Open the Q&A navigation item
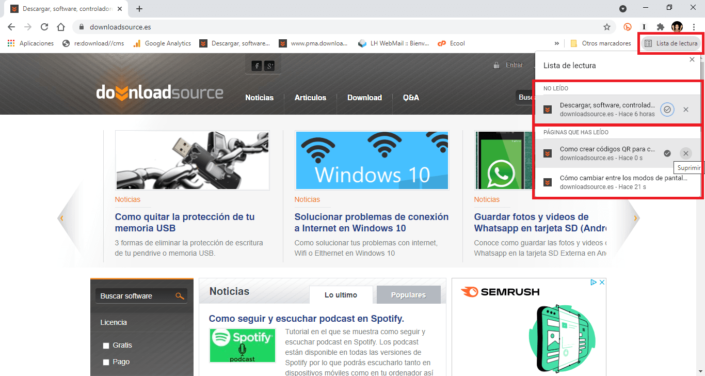Screen dimensions: 705x376 411,98
